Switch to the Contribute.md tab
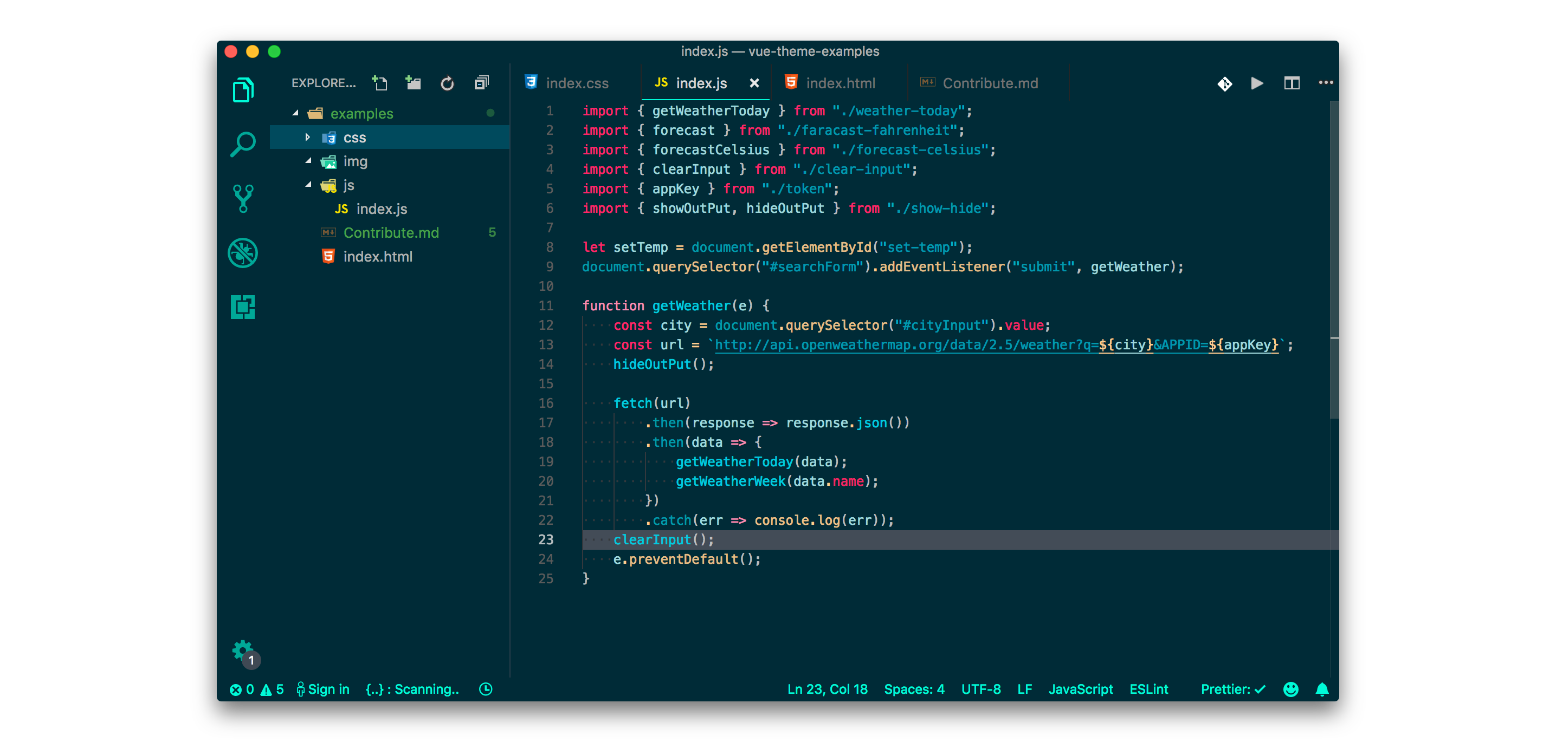 coord(990,83)
